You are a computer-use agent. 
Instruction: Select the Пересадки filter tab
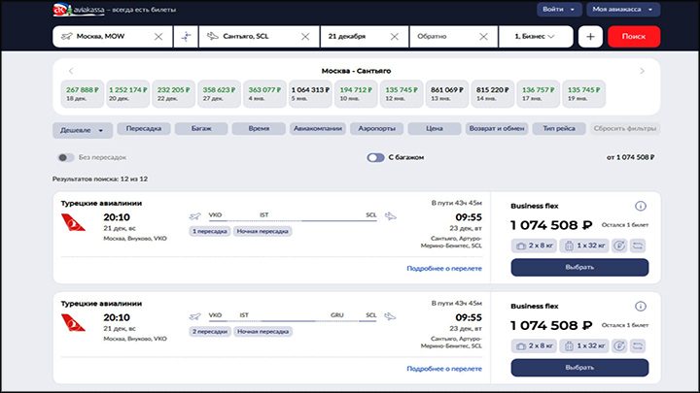pyautogui.click(x=145, y=129)
